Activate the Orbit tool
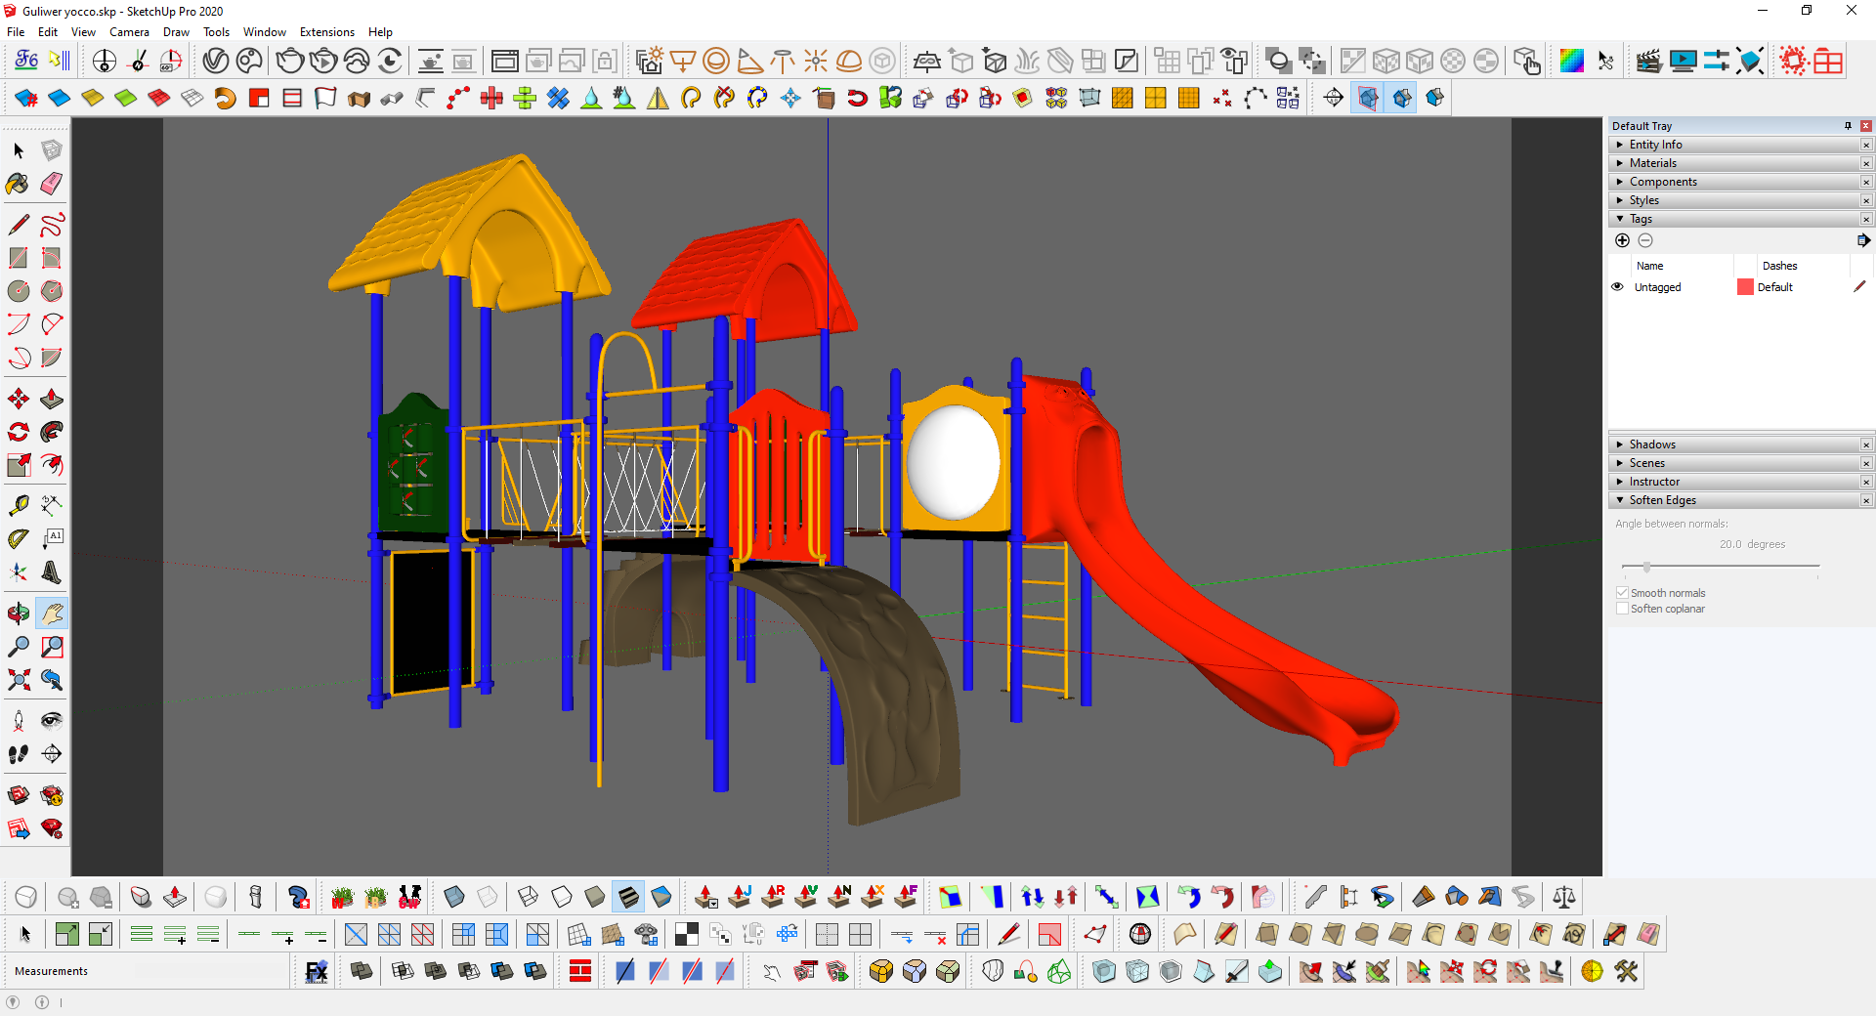1876x1016 pixels. [19, 614]
